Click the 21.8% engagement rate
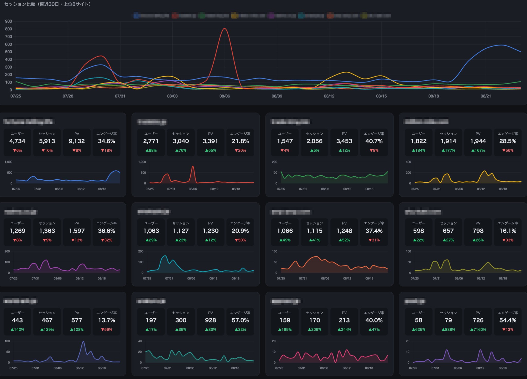The width and height of the screenshot is (527, 379). (240, 141)
